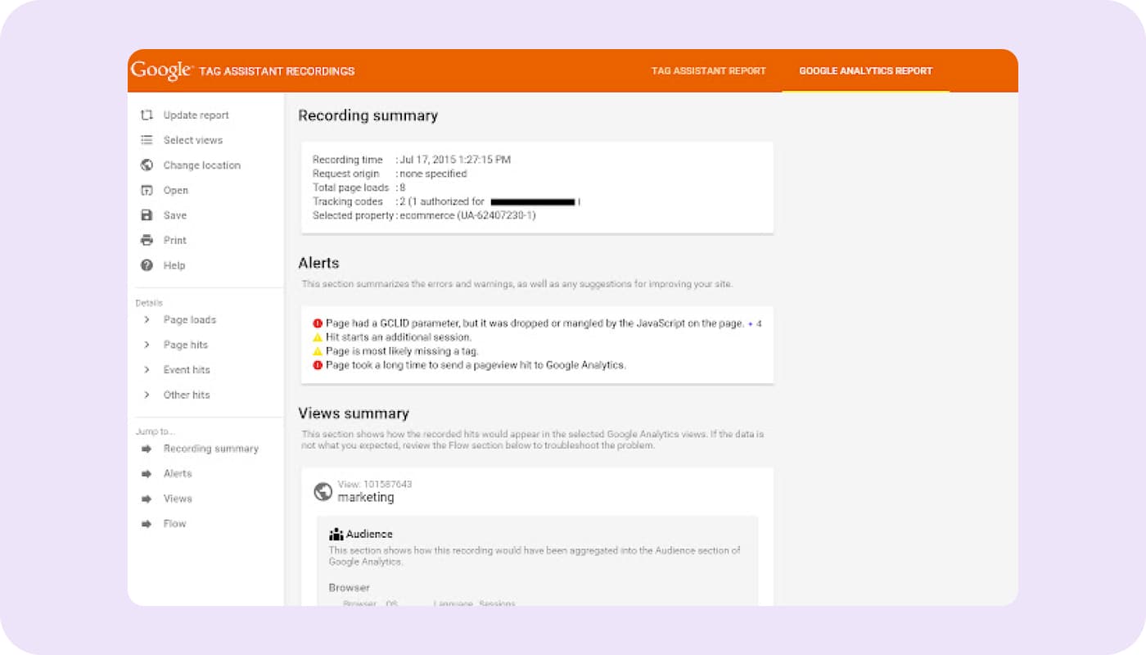Click the selected property 'ecommerce (UA-62407230-1)'
The height and width of the screenshot is (655, 1146).
467,215
